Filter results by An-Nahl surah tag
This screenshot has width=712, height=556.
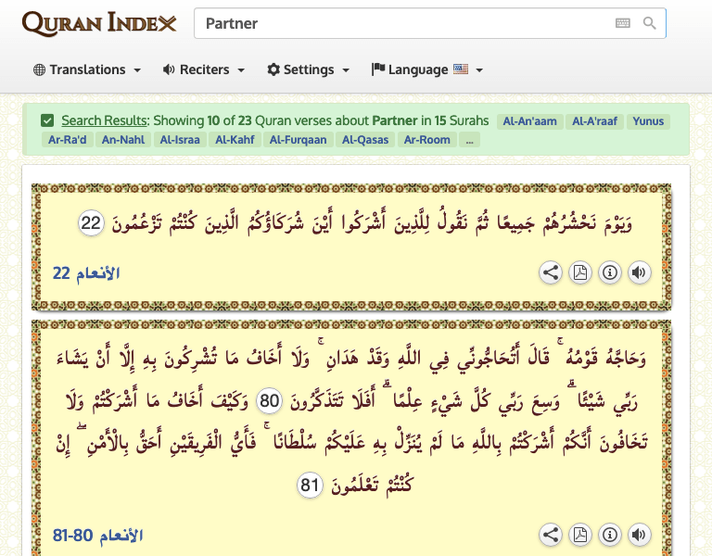pos(123,140)
